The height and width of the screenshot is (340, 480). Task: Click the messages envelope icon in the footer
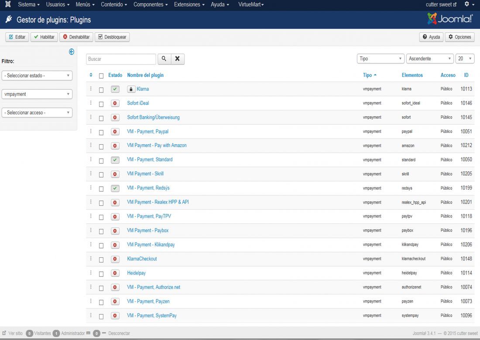coord(88,333)
